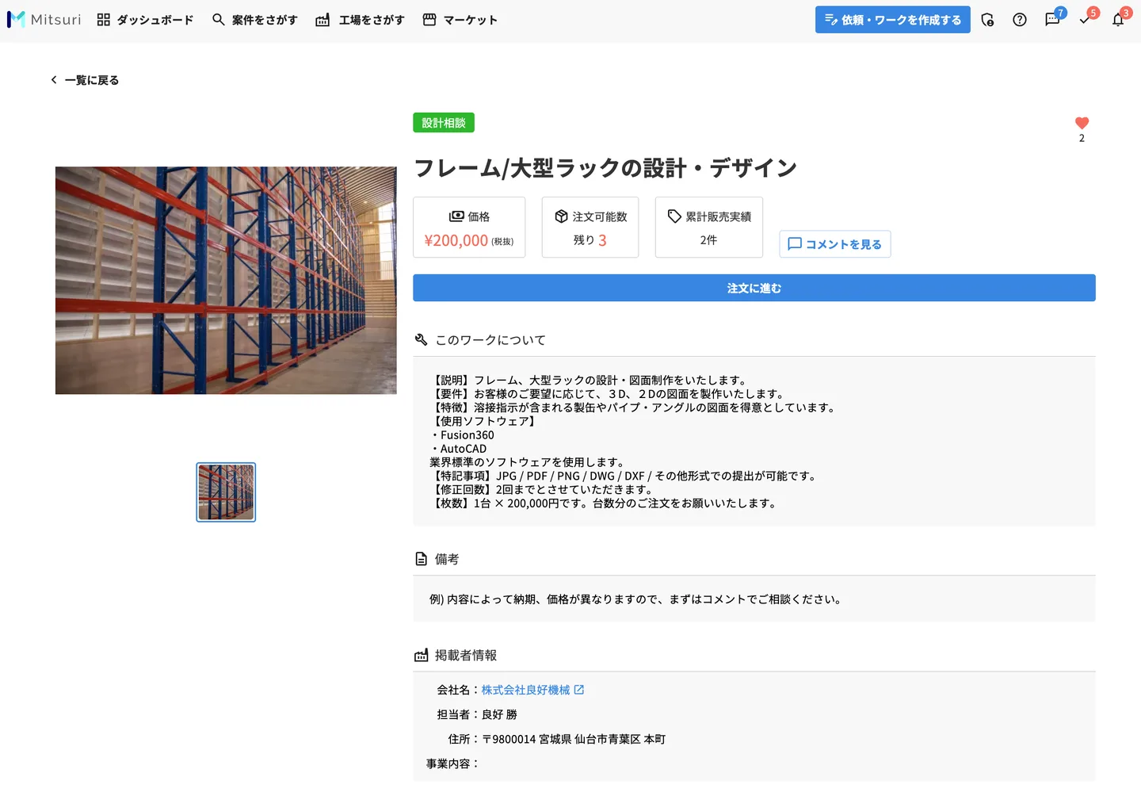Open the ダッシュボード menu item
Screen dimensions: 1141x796
pos(145,20)
